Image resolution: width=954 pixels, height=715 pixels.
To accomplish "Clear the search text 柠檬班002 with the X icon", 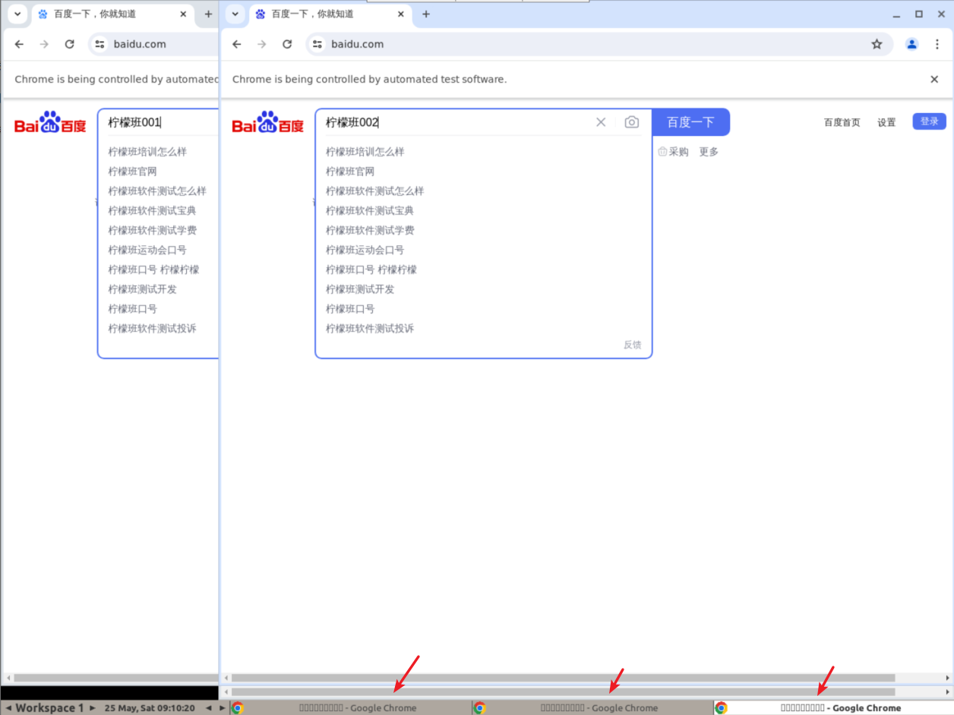I will (601, 122).
